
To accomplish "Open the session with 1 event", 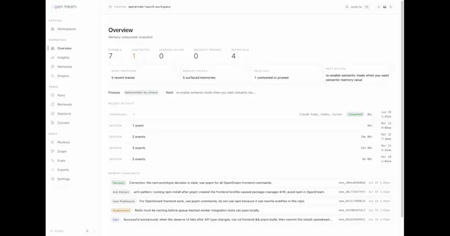I will pyautogui.click(x=250, y=126).
